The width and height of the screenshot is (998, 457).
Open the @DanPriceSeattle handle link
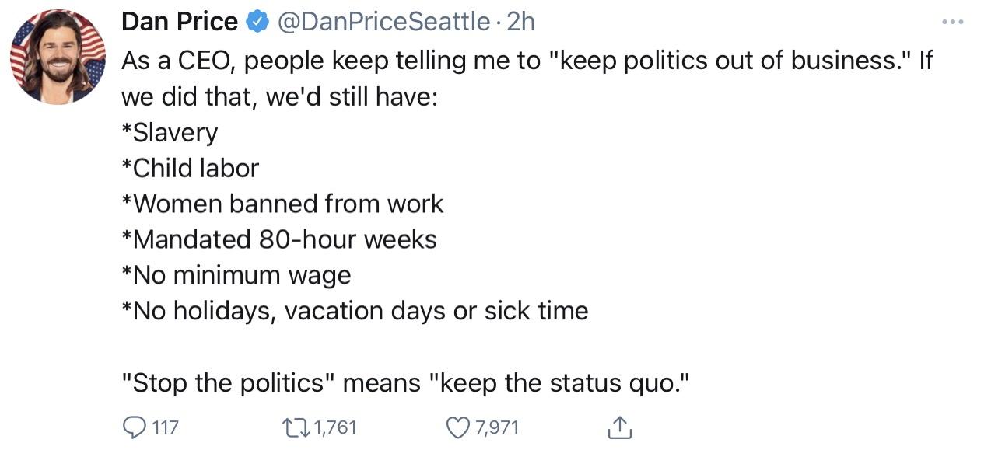[x=383, y=22]
